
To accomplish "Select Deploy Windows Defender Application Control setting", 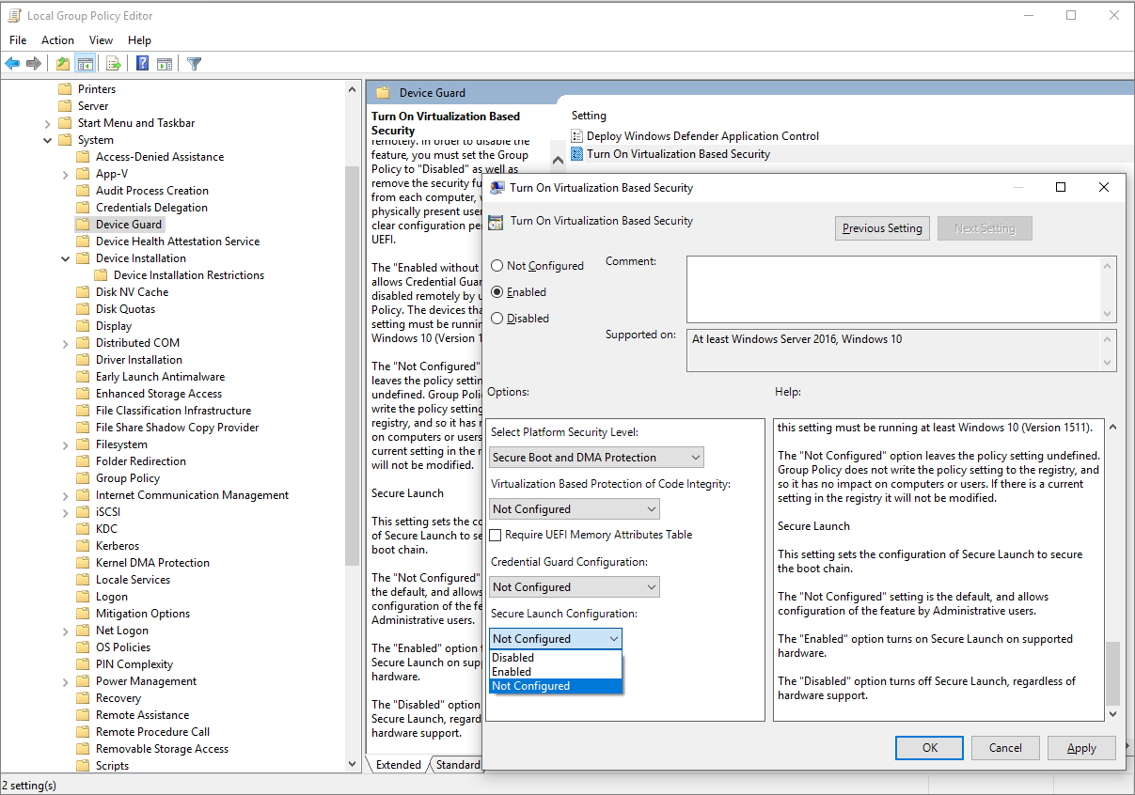I will coord(701,136).
